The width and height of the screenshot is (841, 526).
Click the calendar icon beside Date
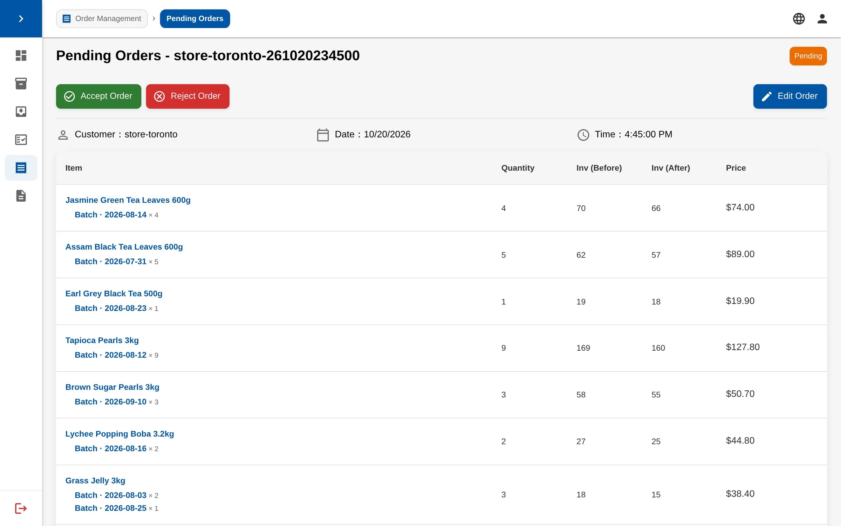323,135
